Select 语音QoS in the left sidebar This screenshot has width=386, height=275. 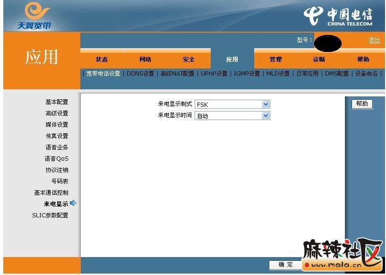click(57, 159)
